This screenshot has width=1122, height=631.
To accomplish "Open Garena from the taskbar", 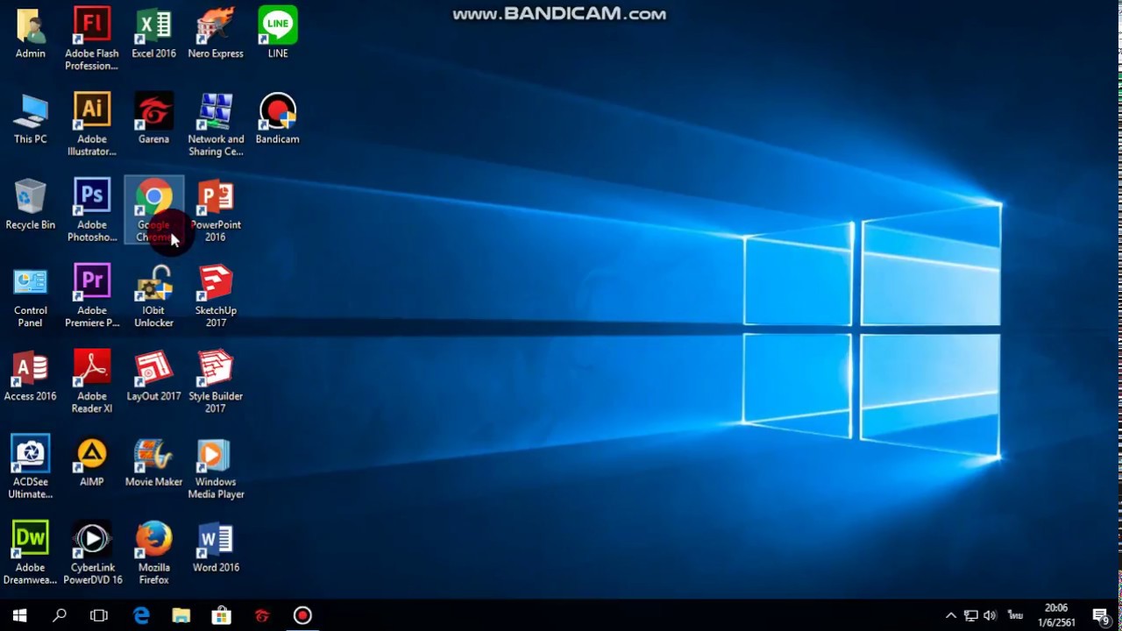I will (262, 615).
